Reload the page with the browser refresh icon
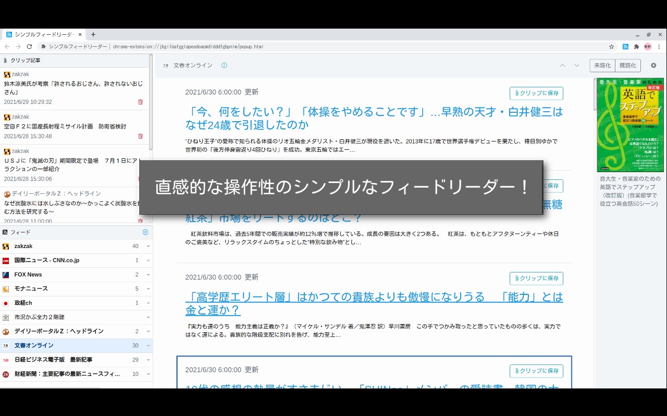This screenshot has width=667, height=416. tap(29, 46)
